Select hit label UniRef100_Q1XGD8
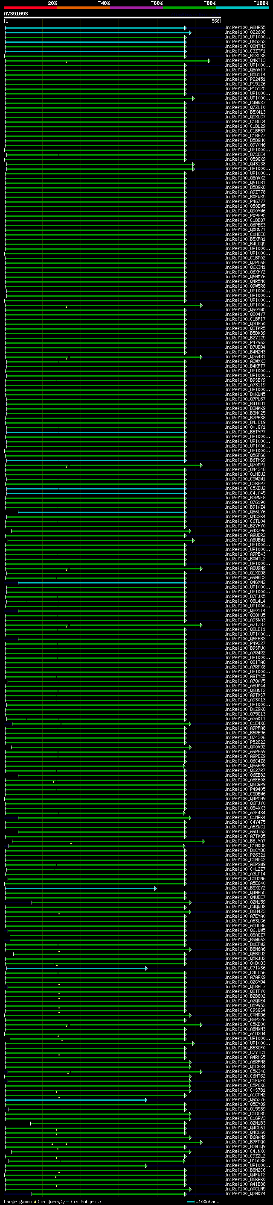 tap(244, 572)
